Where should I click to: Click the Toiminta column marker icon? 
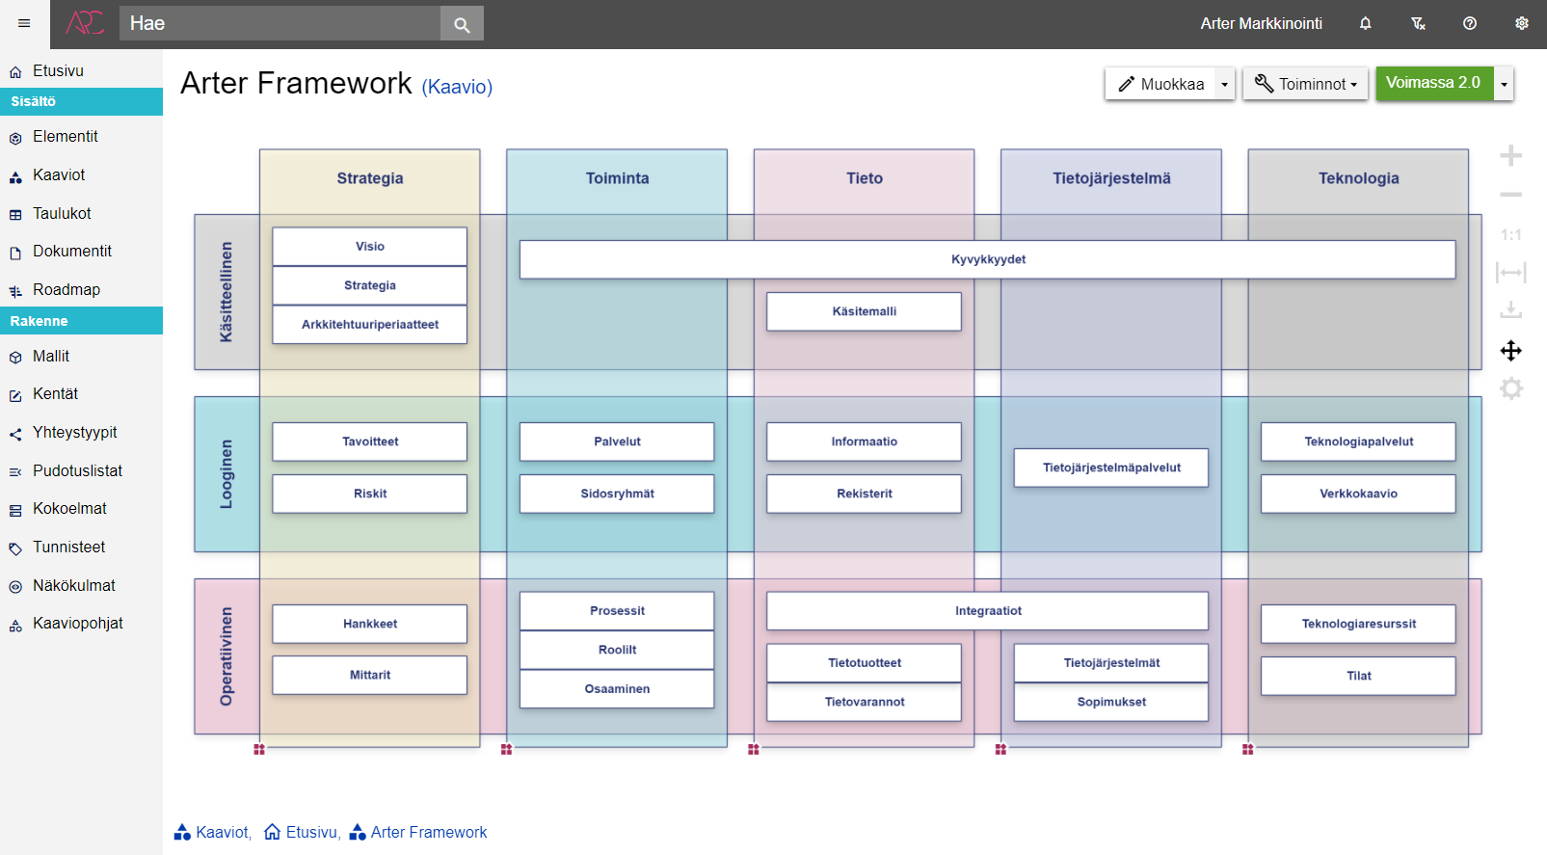[x=506, y=749]
